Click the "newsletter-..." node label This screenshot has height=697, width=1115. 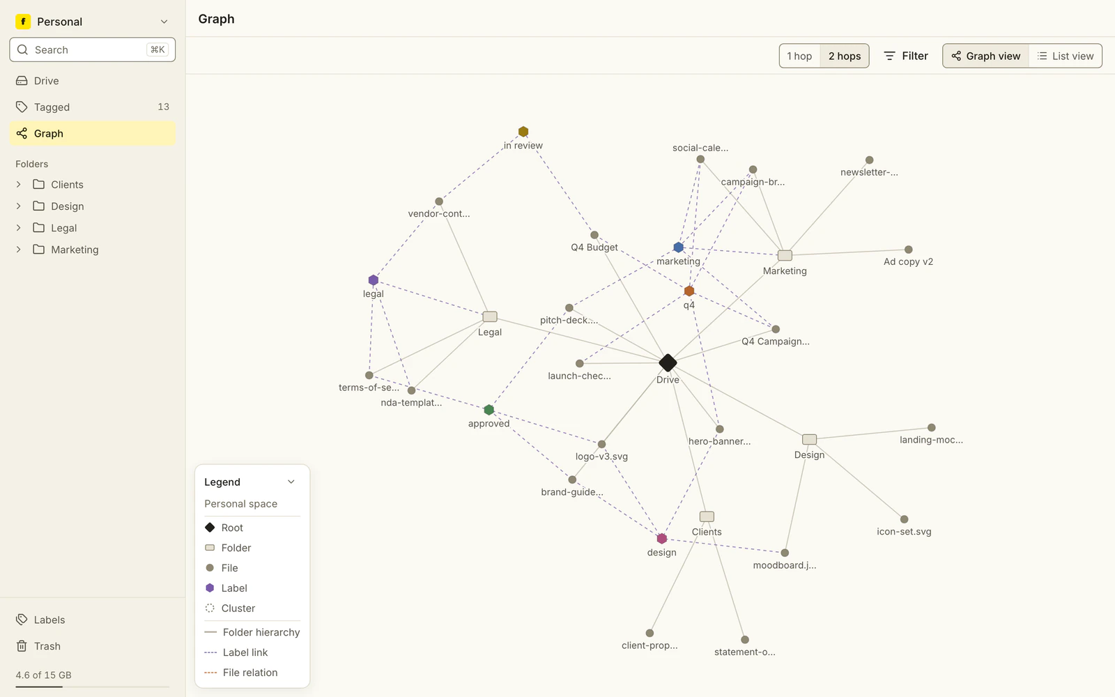coord(870,172)
